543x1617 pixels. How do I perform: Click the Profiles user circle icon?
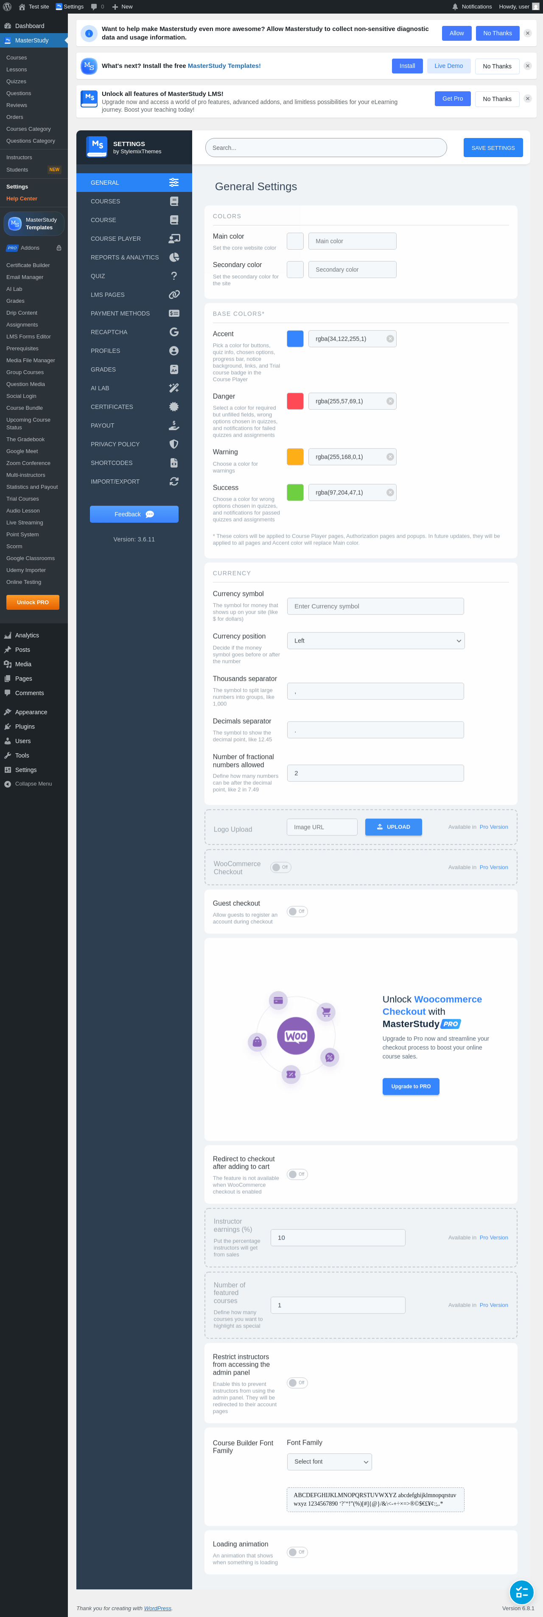tap(174, 351)
